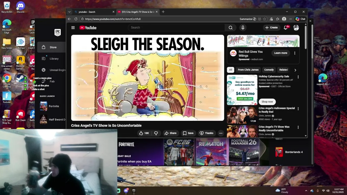Open Discord desktop shortcut
This screenshot has height=195, width=347.
pyautogui.click(x=21, y=7)
